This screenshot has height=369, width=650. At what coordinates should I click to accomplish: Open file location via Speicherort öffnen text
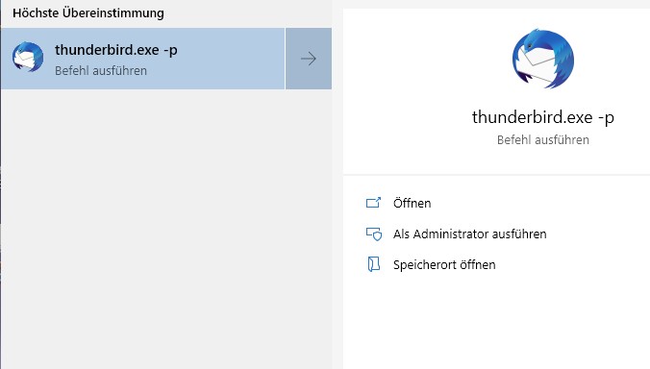pos(444,264)
